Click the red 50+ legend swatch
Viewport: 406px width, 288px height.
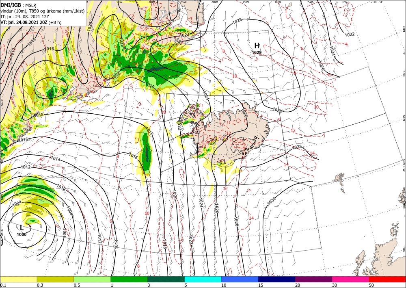tap(387, 279)
